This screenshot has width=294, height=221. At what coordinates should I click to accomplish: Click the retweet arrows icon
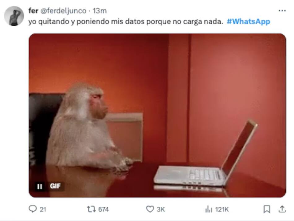click(91, 209)
